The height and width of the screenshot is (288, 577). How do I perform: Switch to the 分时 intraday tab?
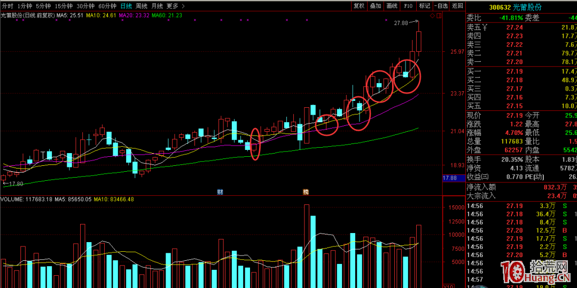(x=7, y=6)
